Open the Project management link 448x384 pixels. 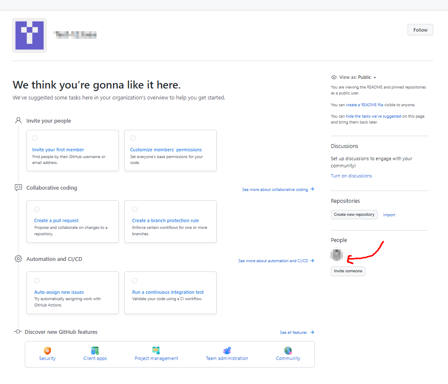156,359
